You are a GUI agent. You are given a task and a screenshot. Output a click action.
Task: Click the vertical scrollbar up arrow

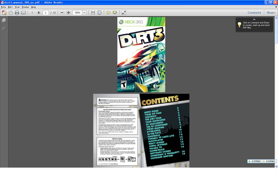(276, 18)
